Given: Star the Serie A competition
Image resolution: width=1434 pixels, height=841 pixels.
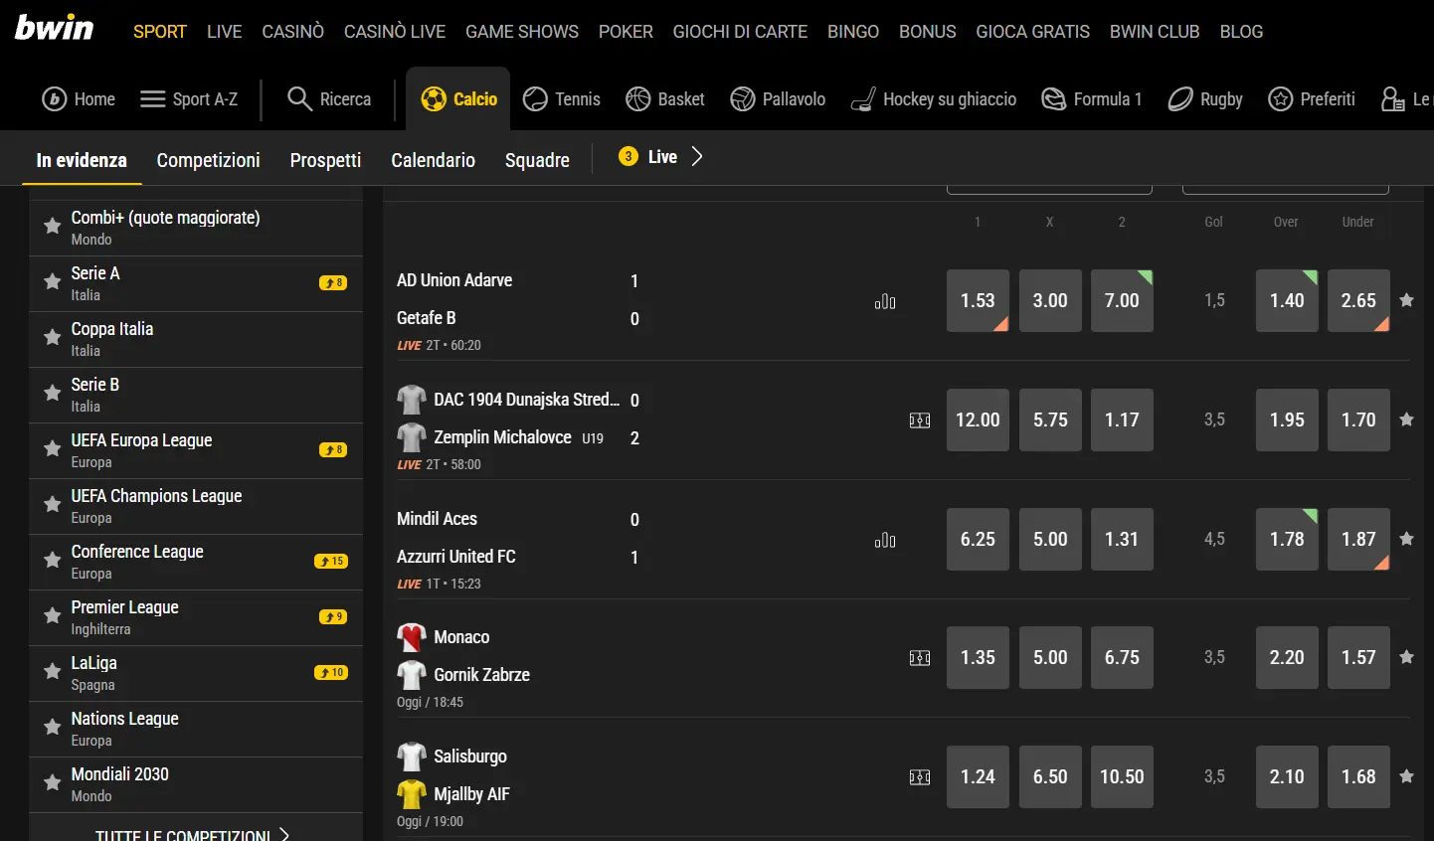Looking at the screenshot, I should (x=53, y=282).
